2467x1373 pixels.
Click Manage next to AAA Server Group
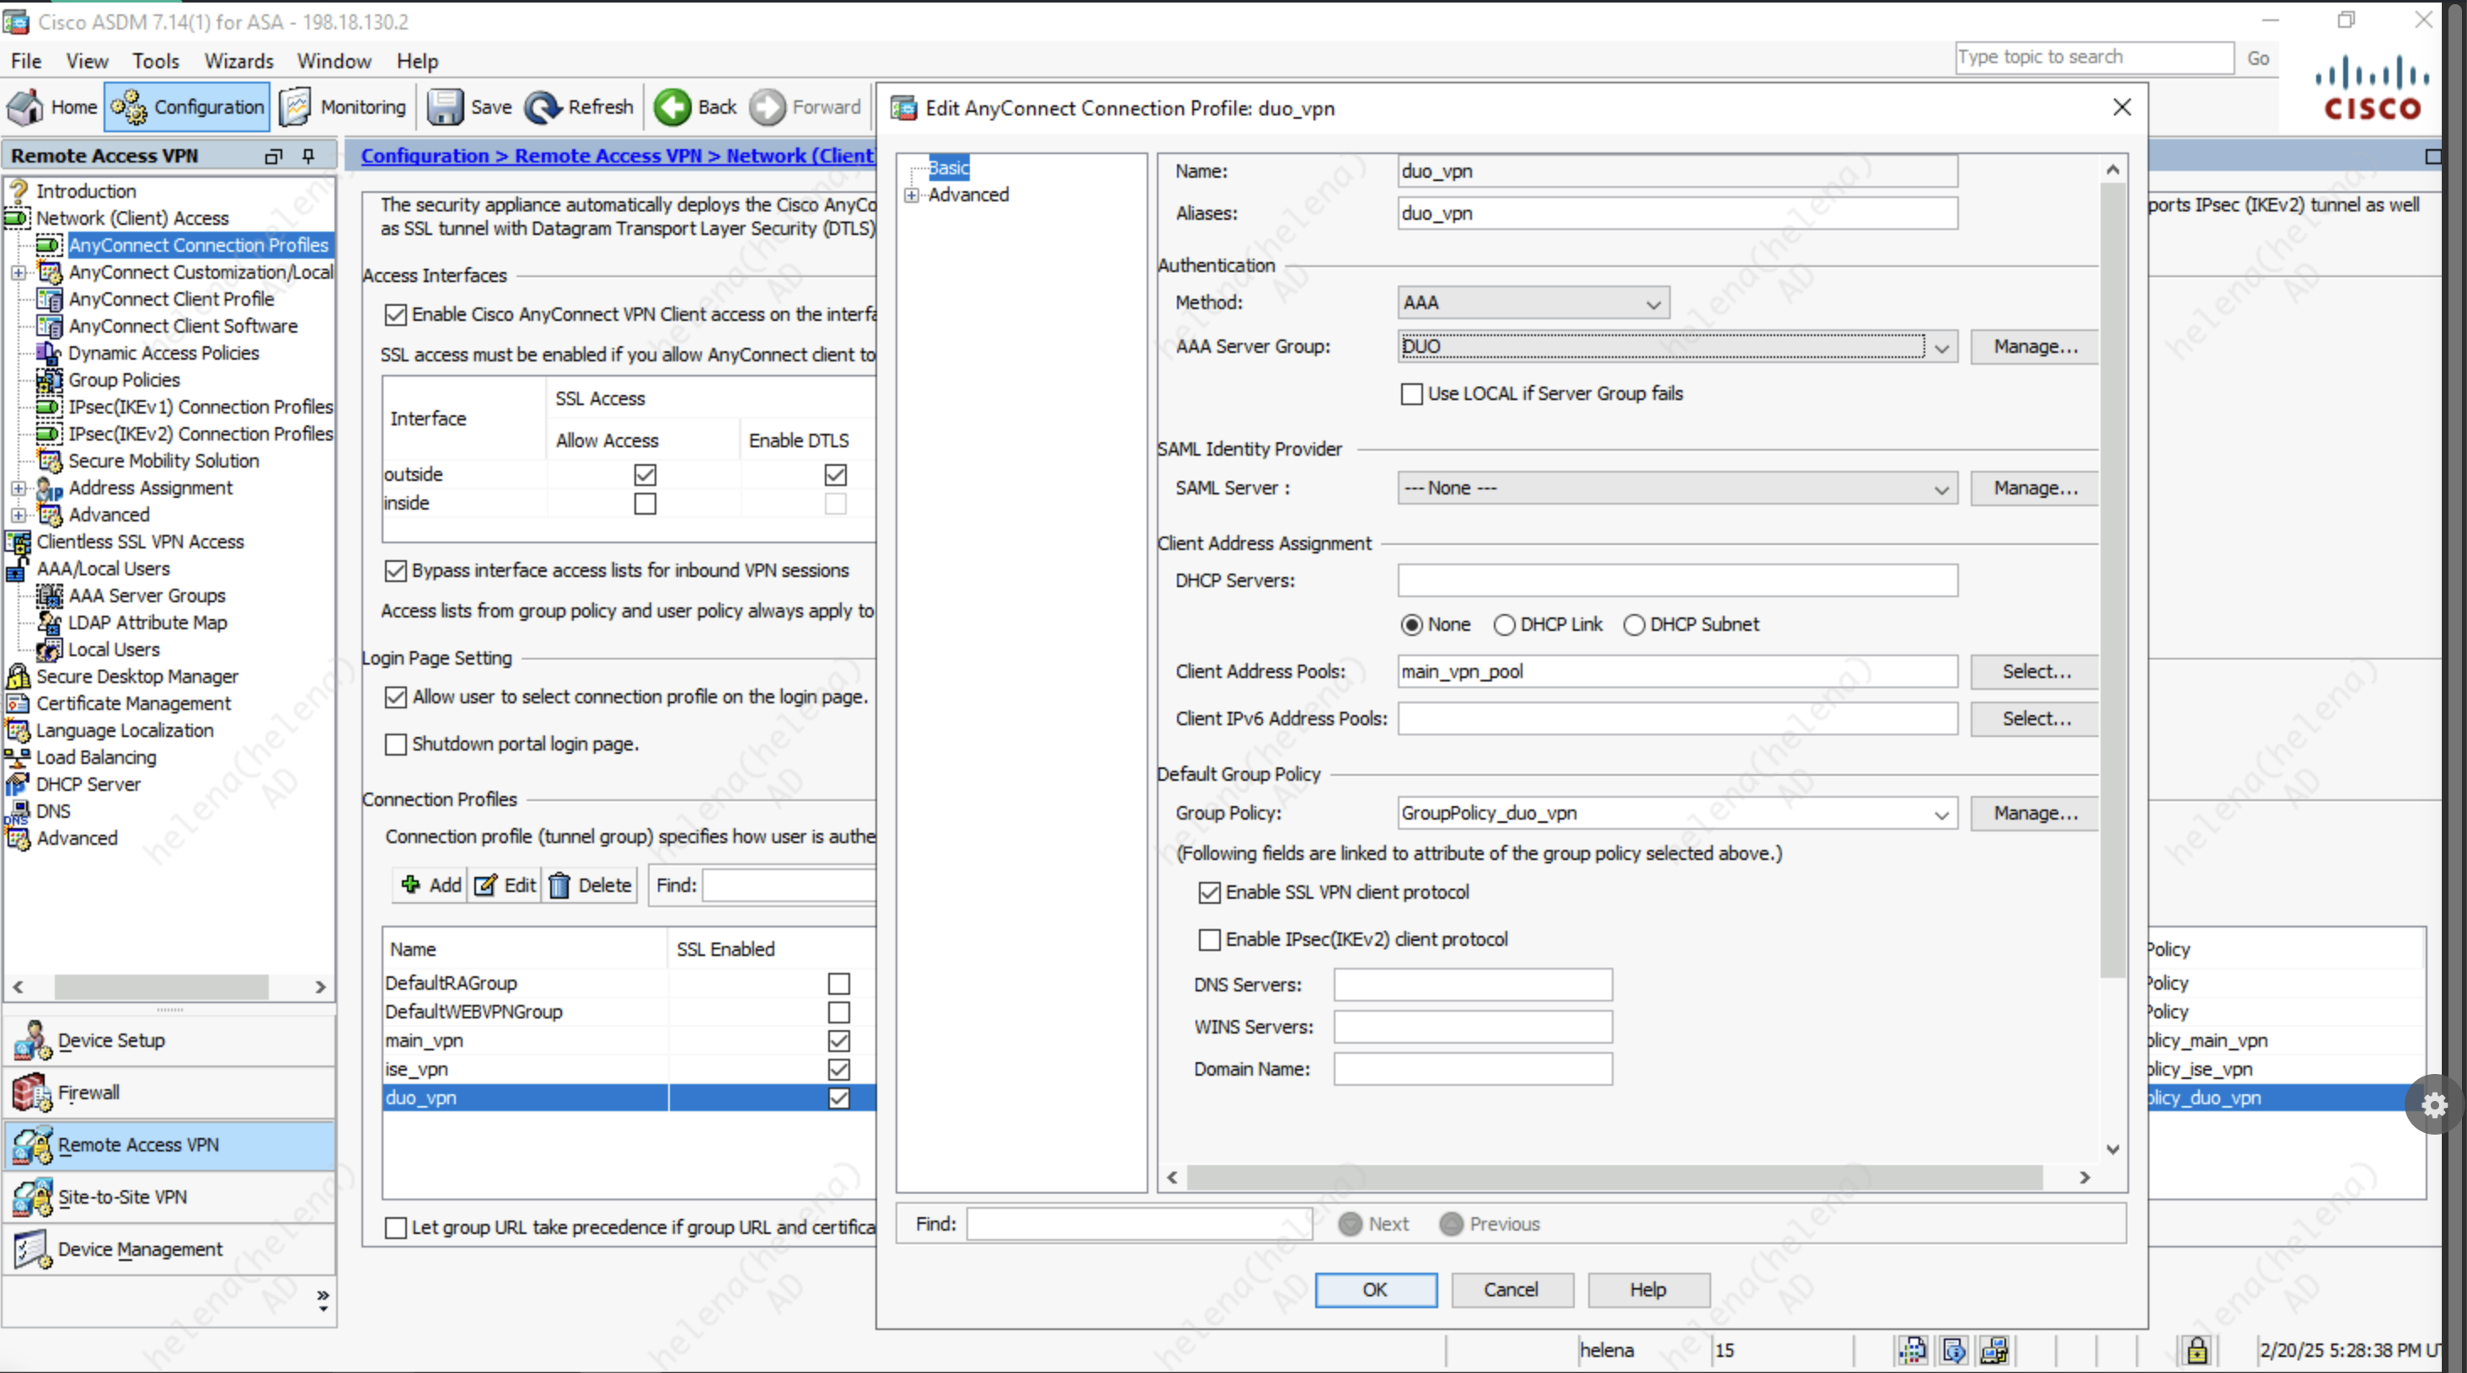[x=2035, y=346]
